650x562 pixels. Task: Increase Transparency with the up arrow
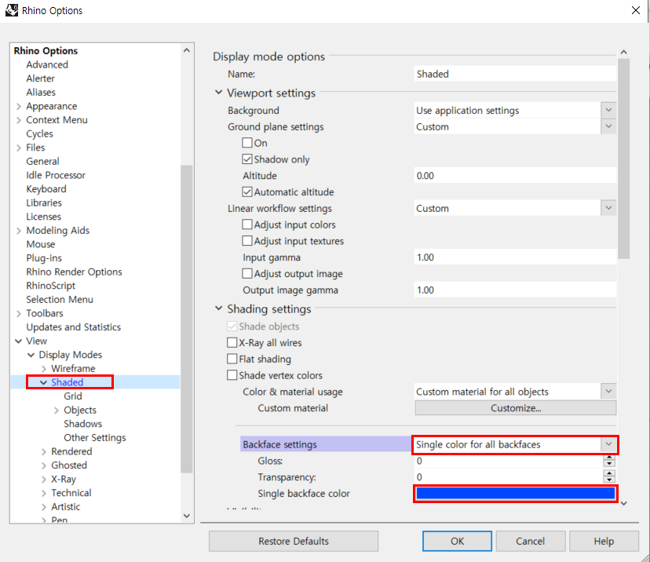609,474
